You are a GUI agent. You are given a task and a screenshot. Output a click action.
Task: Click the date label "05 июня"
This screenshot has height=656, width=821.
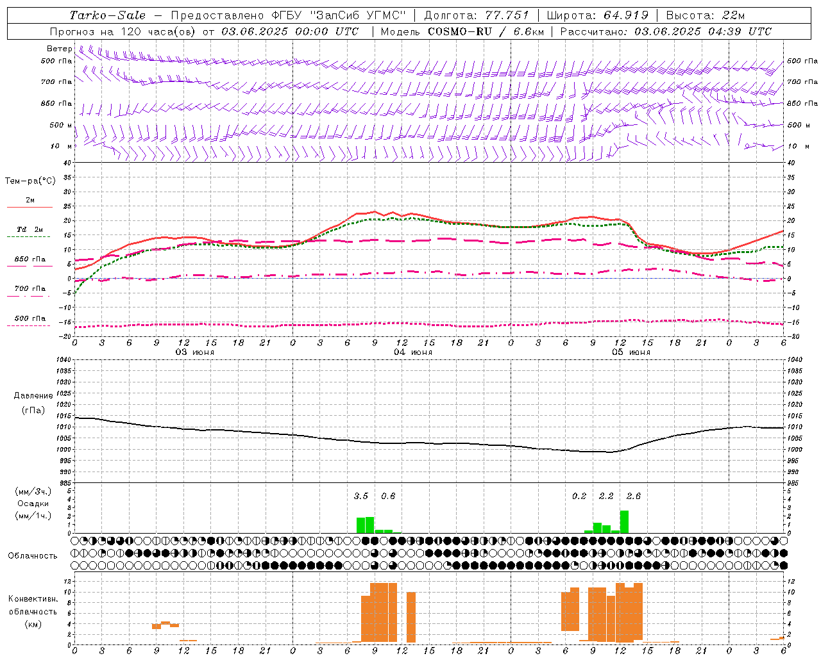[x=631, y=352]
